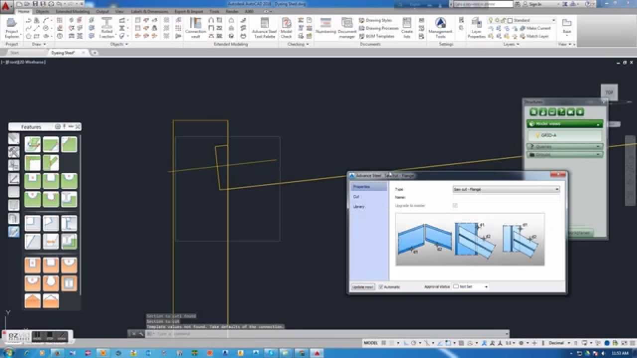Image resolution: width=637 pixels, height=358 pixels.
Task: Open the saw cut Type dropdown
Action: tap(506, 189)
